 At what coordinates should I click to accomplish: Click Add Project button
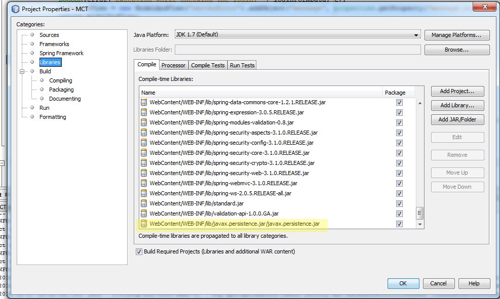457,91
